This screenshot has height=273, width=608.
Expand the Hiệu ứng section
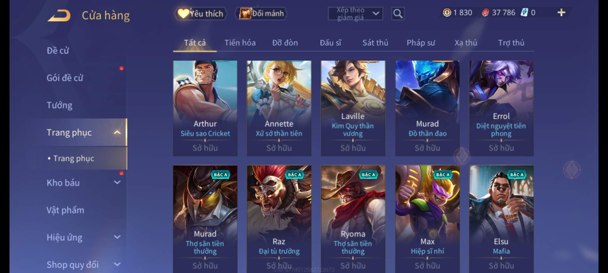click(x=84, y=237)
